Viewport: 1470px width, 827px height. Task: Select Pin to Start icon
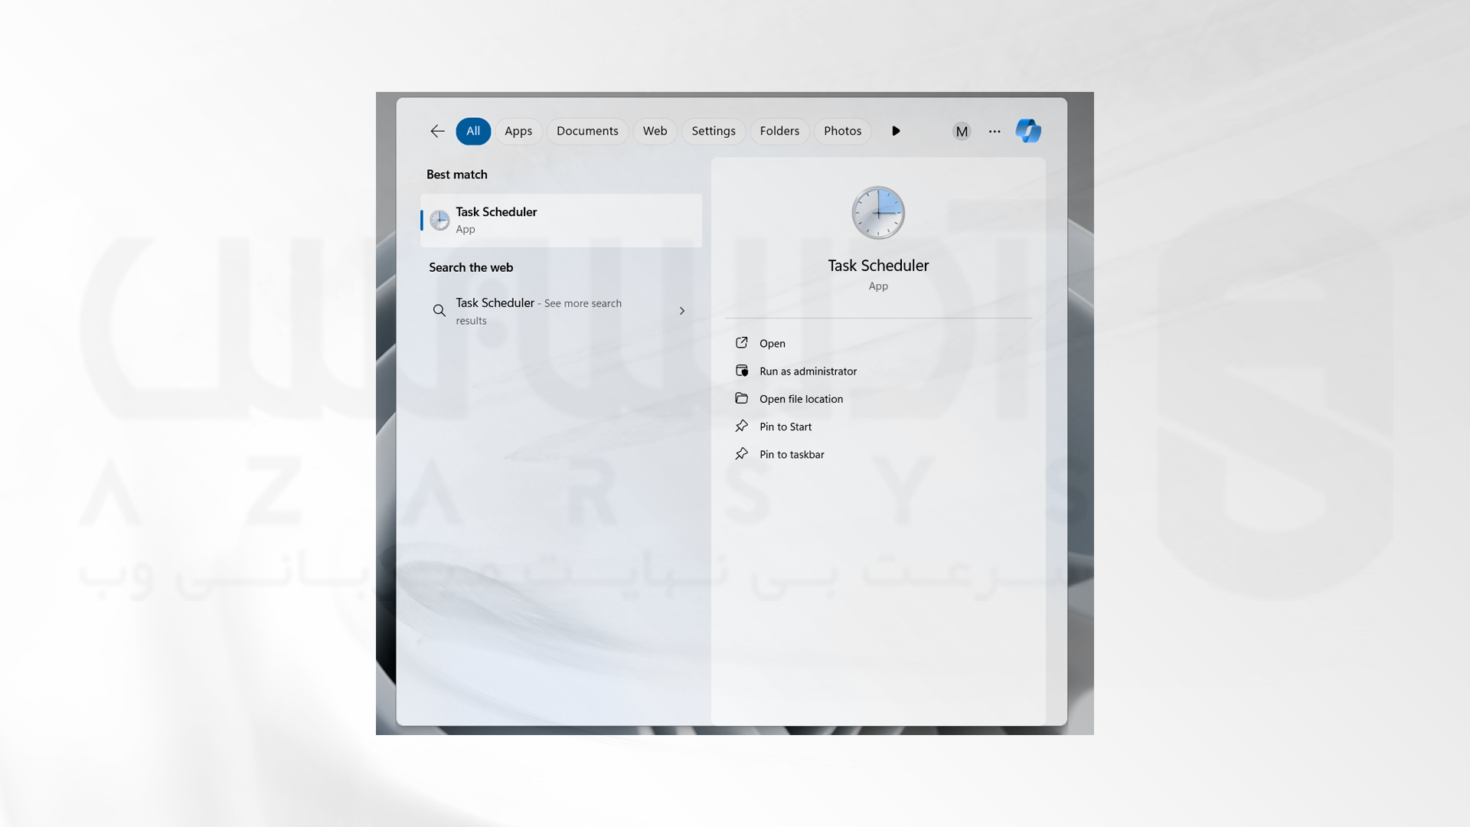coord(741,425)
